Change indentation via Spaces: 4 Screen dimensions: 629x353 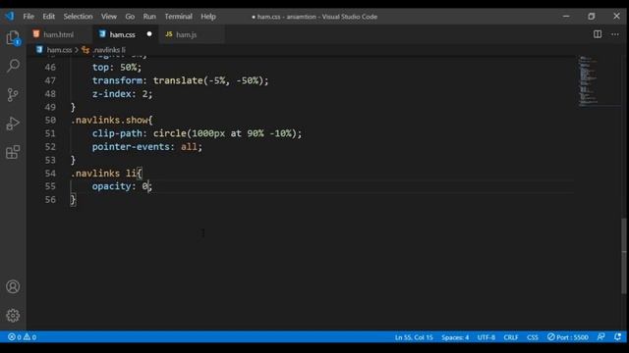[x=455, y=337]
